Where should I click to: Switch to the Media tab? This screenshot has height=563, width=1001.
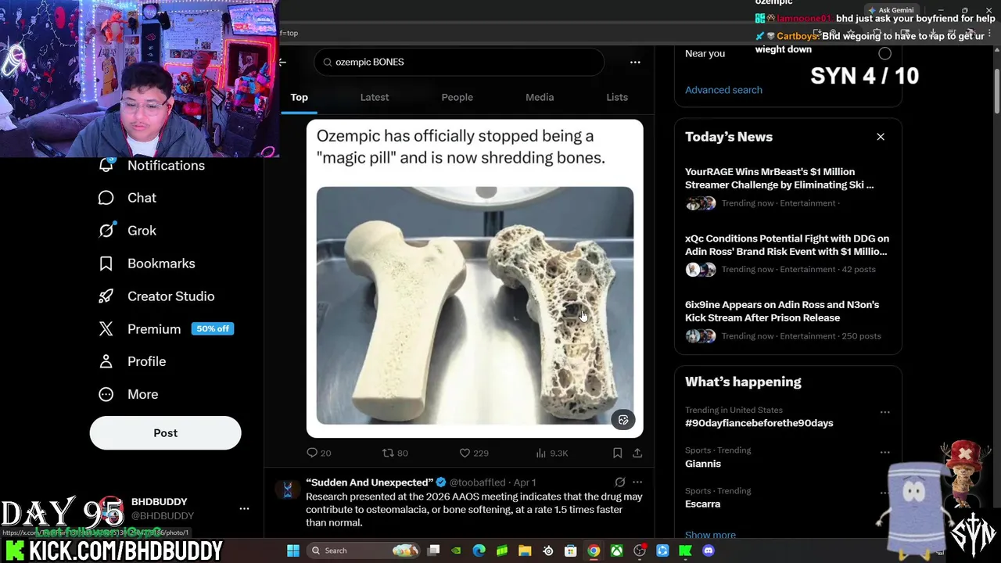540,97
